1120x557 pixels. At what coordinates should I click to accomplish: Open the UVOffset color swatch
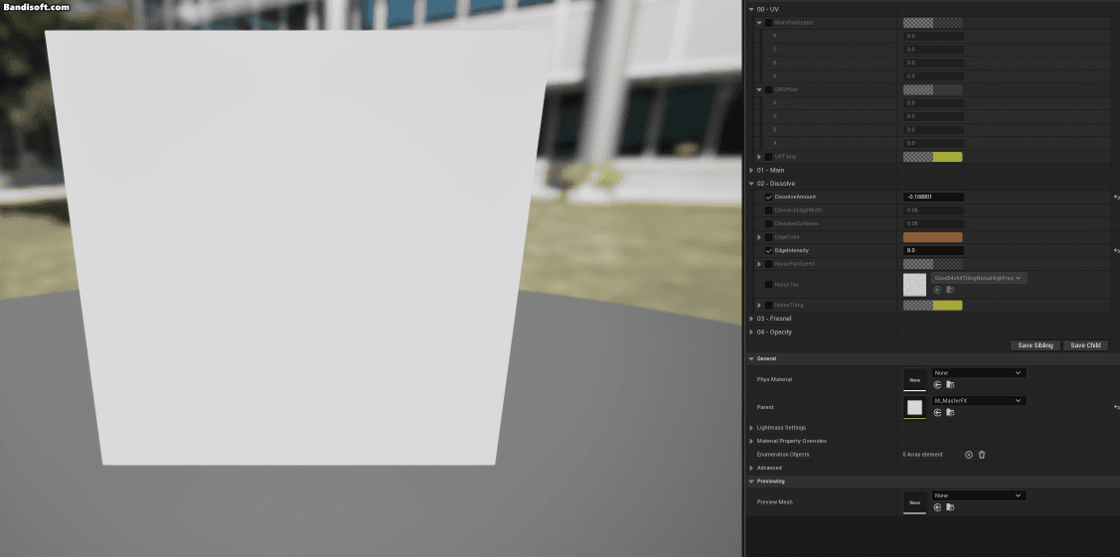933,90
